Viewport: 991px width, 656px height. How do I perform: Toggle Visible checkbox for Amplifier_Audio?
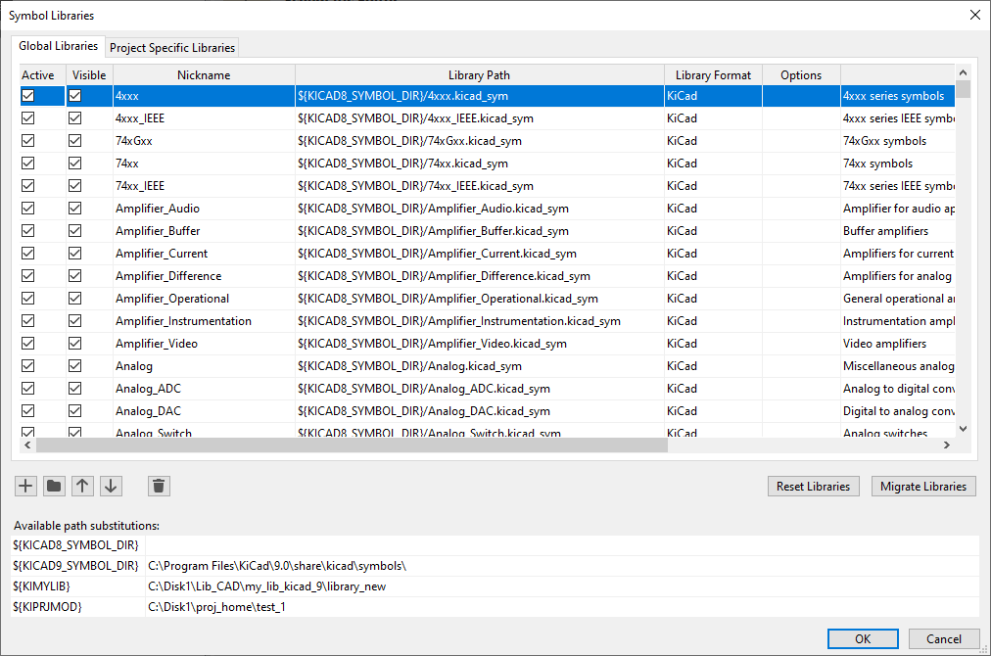coord(74,209)
